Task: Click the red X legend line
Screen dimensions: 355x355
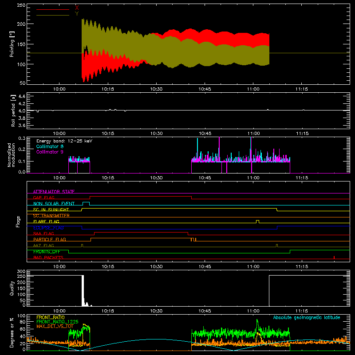Action: tap(53, 9)
